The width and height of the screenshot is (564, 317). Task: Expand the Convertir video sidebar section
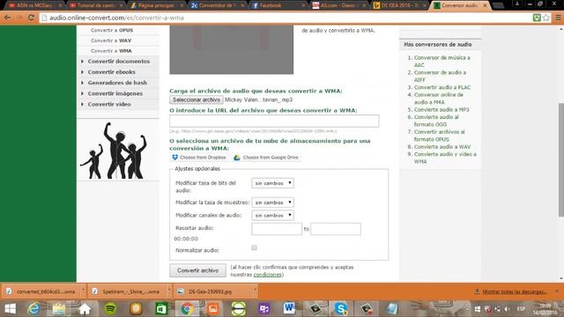[109, 104]
